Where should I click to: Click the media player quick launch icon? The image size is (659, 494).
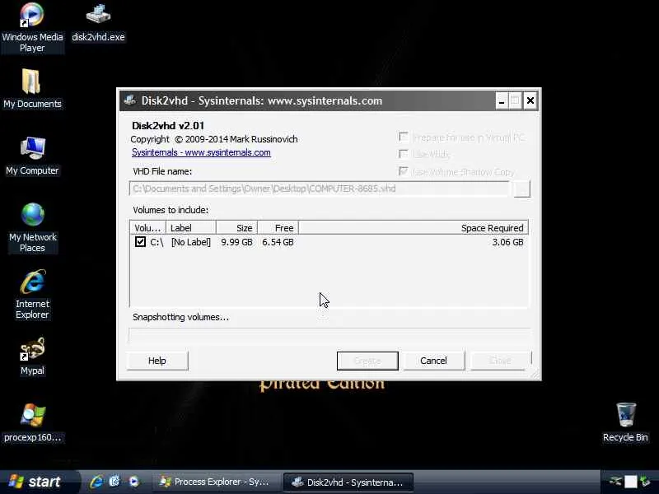pos(133,482)
